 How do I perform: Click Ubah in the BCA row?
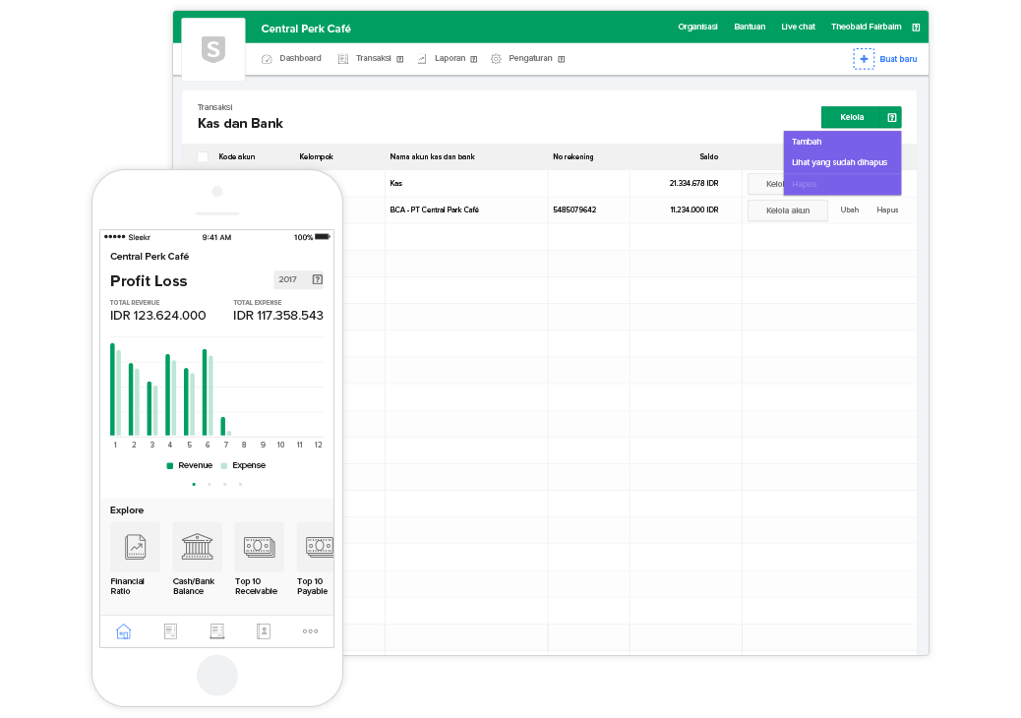pos(850,209)
